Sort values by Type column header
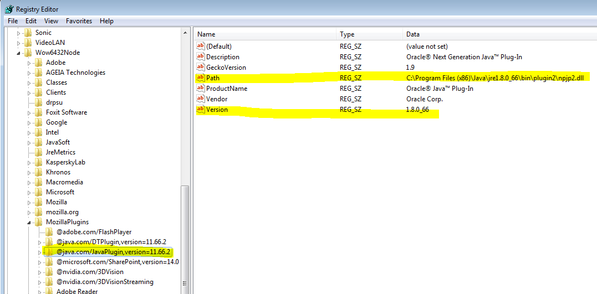The width and height of the screenshot is (597, 294). pos(369,34)
